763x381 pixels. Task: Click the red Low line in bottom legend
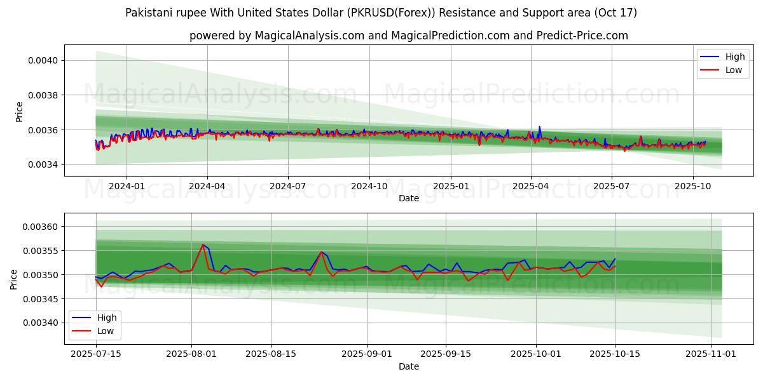[x=81, y=330]
